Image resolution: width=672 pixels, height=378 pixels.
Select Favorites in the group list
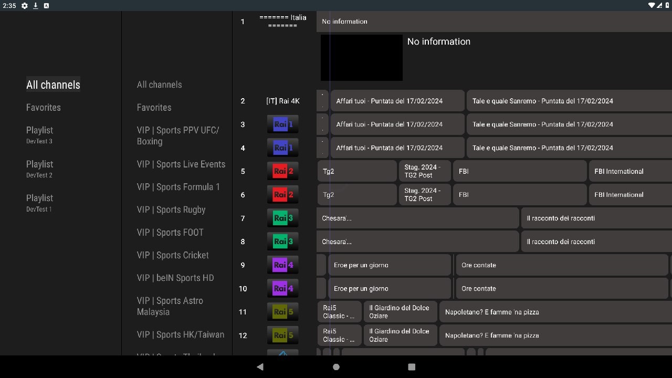[x=154, y=108]
